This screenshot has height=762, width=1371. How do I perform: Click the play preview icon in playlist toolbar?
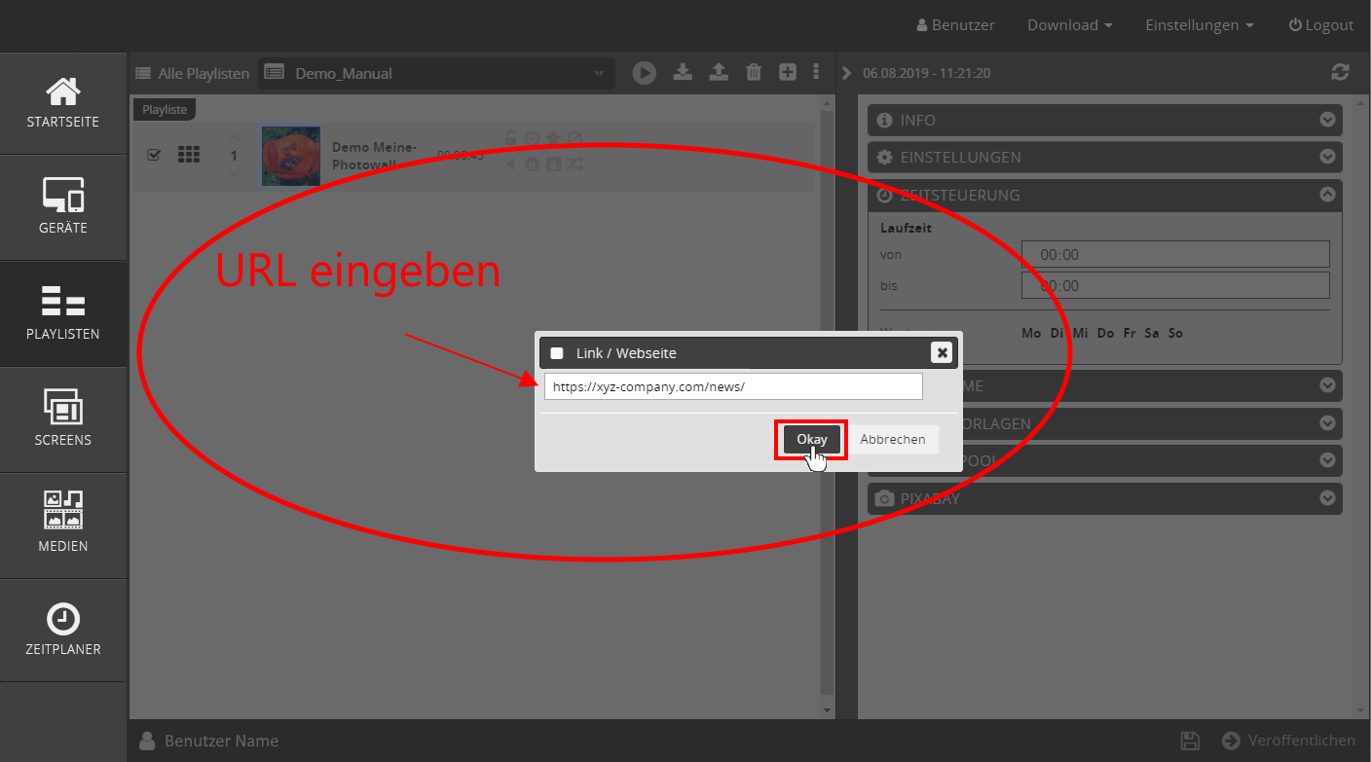click(x=644, y=72)
